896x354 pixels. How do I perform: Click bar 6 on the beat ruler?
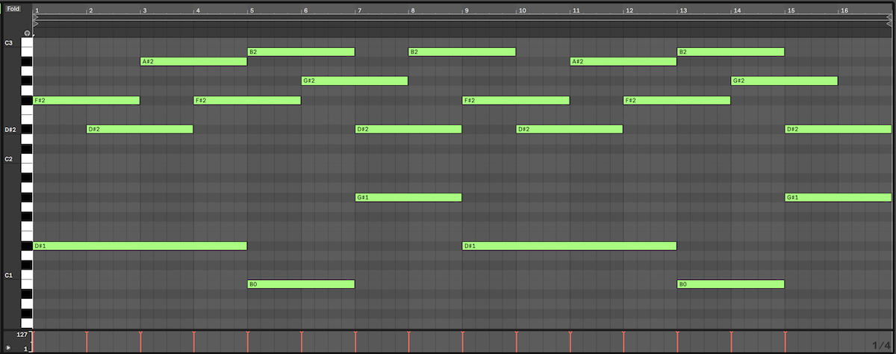(x=305, y=10)
